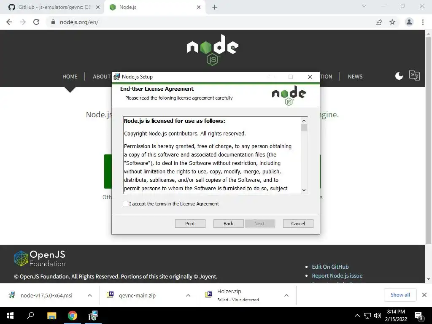
Task: Open Chrome profile avatar menu
Action: coord(409,22)
